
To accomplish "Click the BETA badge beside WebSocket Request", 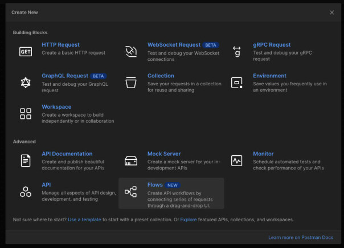I will click(x=211, y=45).
